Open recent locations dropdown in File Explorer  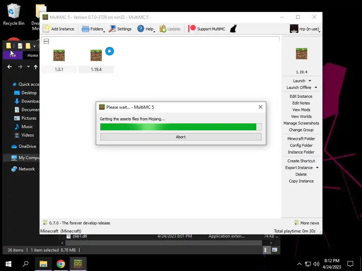(28, 67)
